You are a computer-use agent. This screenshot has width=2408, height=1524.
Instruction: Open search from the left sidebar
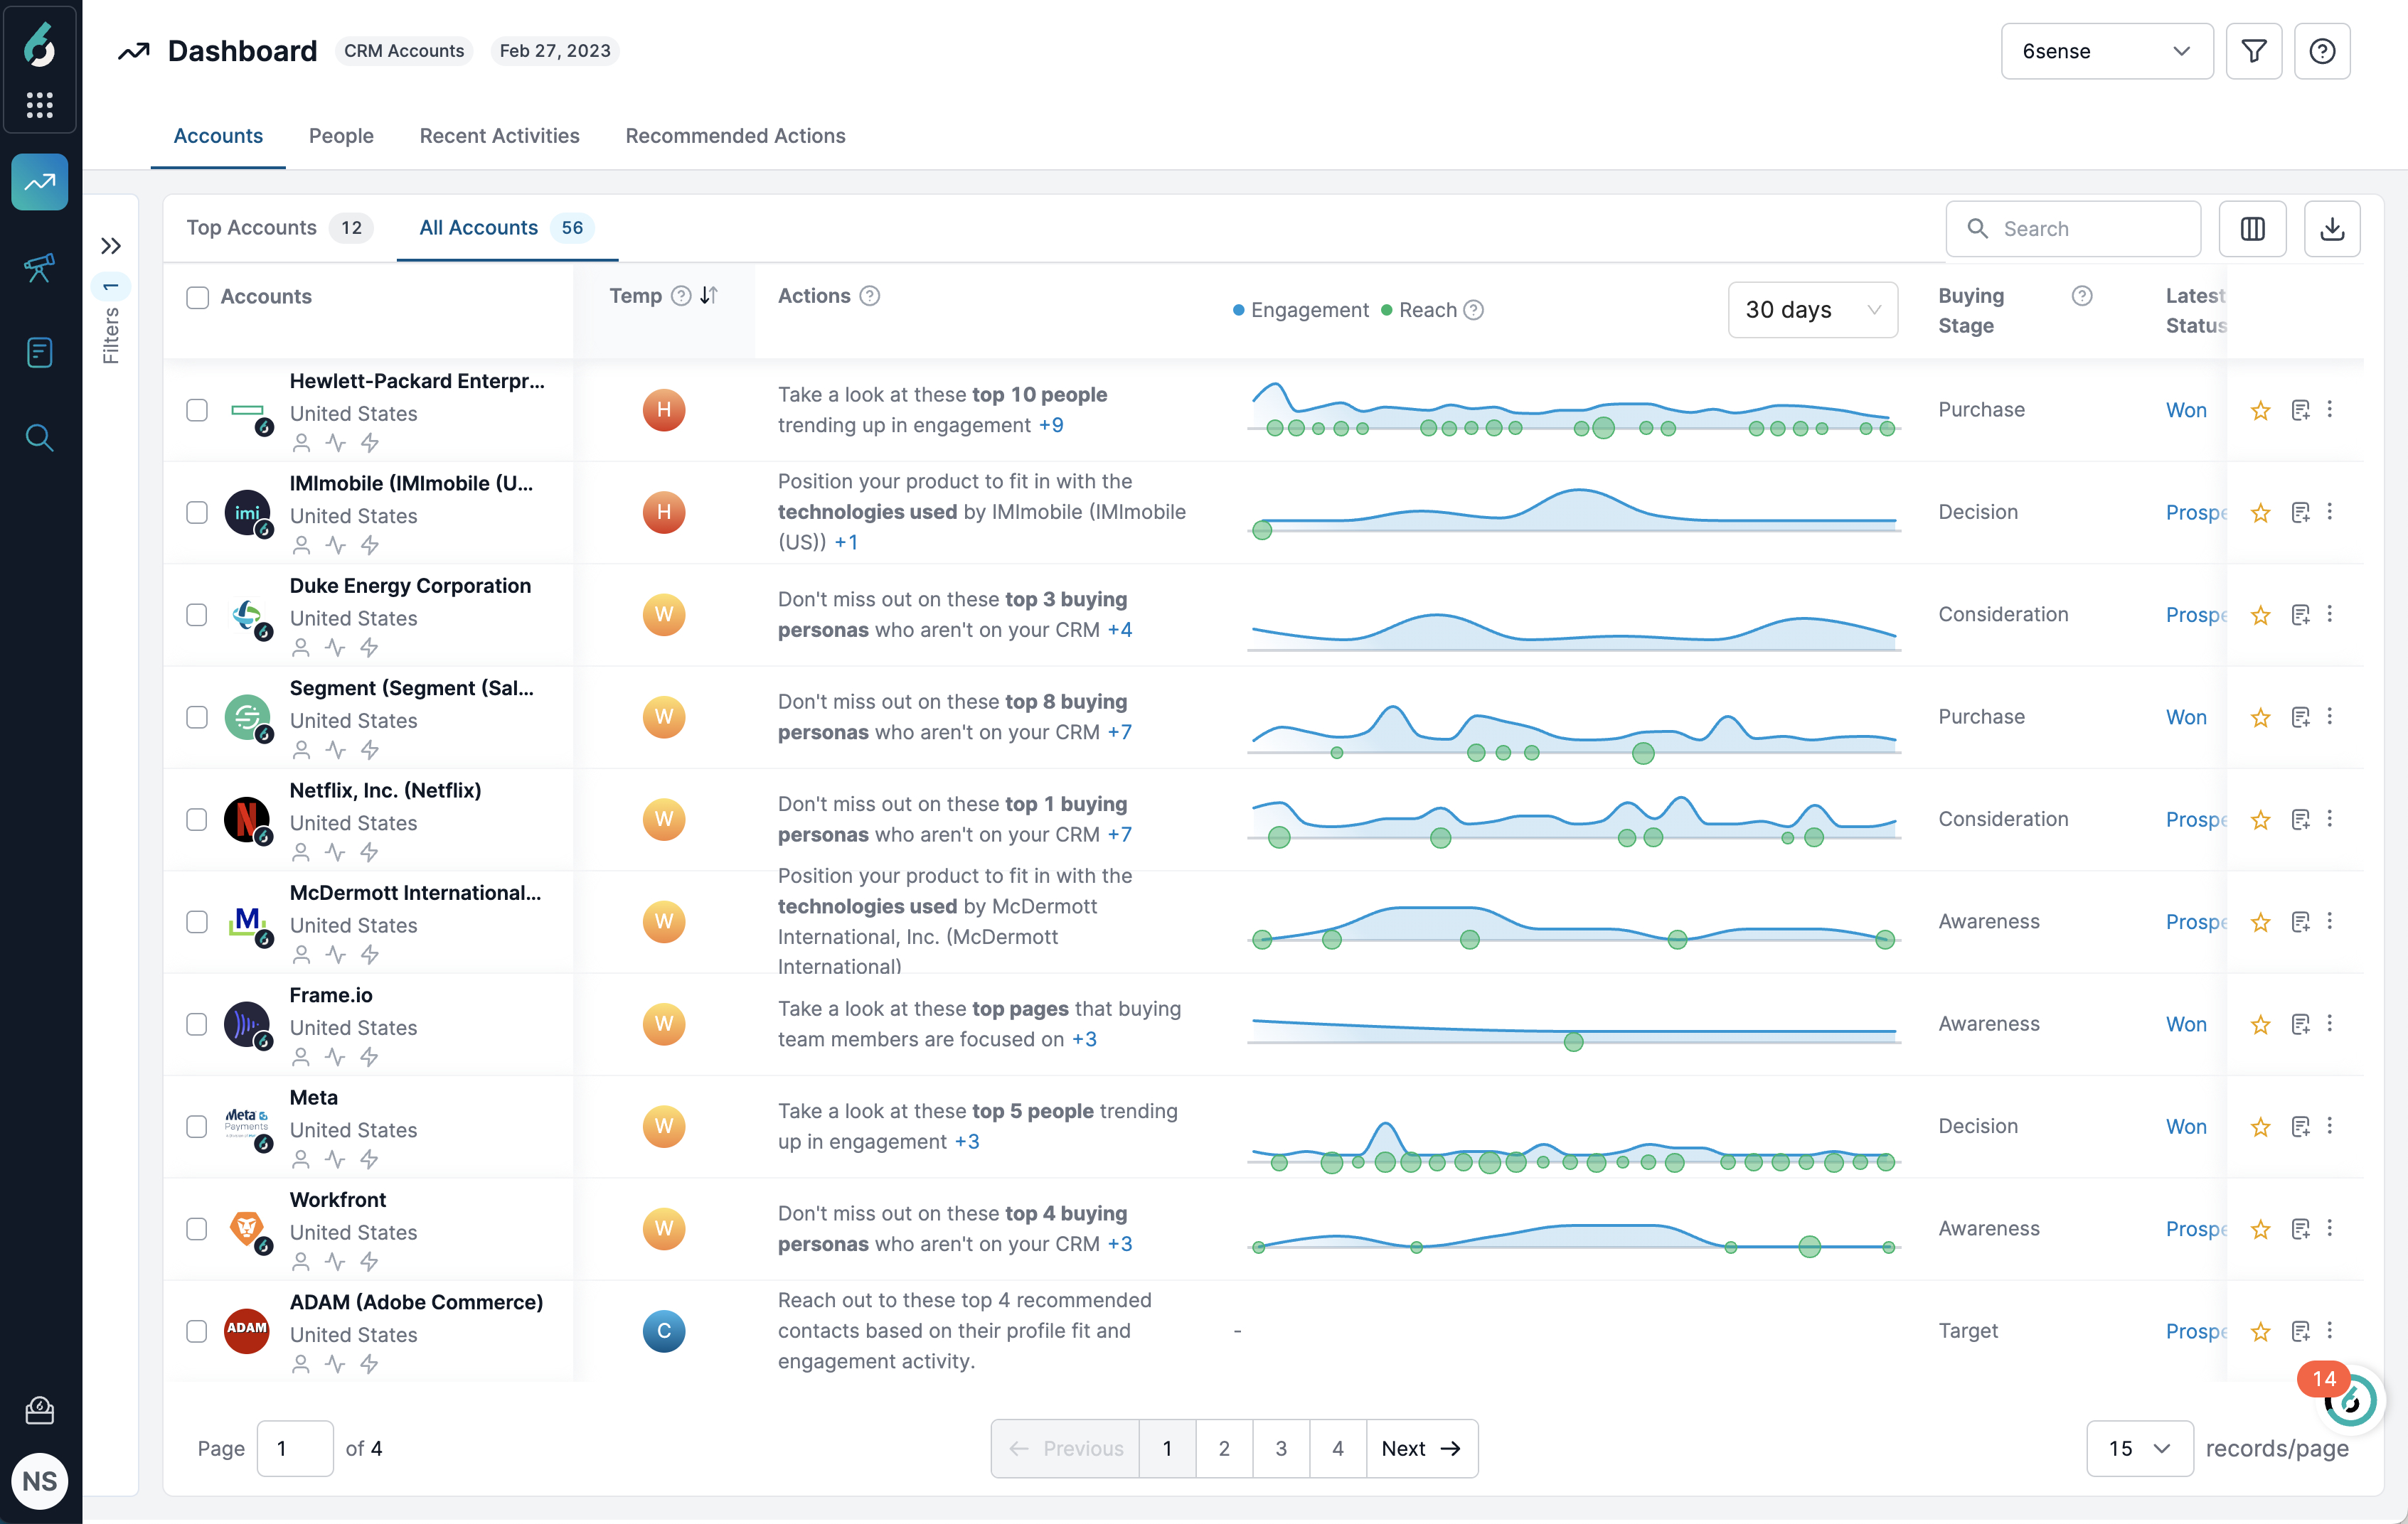39,438
